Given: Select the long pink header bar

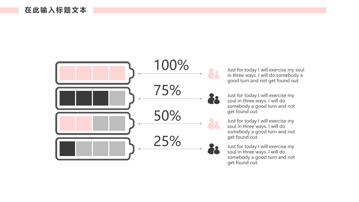Looking at the screenshot, I should point(210,10).
